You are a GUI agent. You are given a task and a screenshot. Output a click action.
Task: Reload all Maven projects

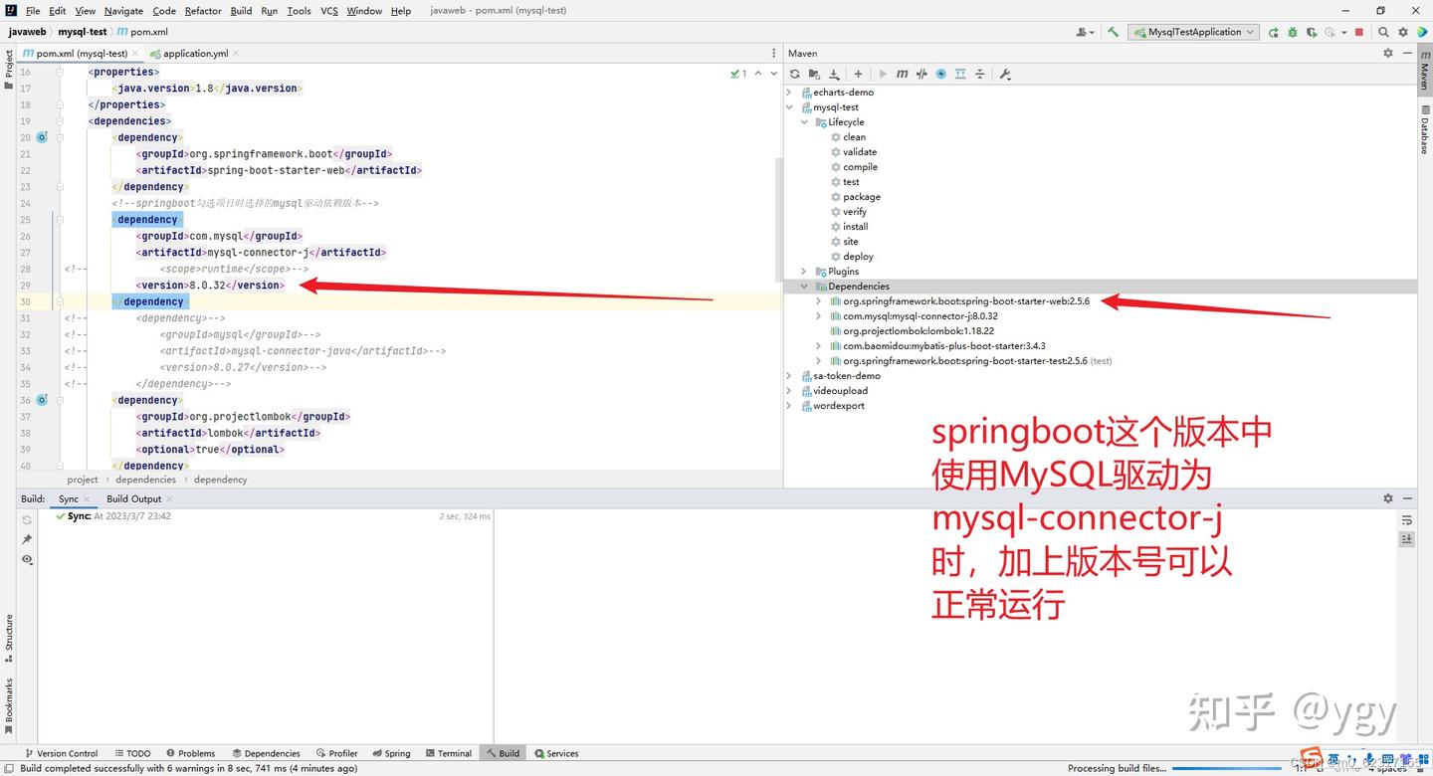point(794,73)
